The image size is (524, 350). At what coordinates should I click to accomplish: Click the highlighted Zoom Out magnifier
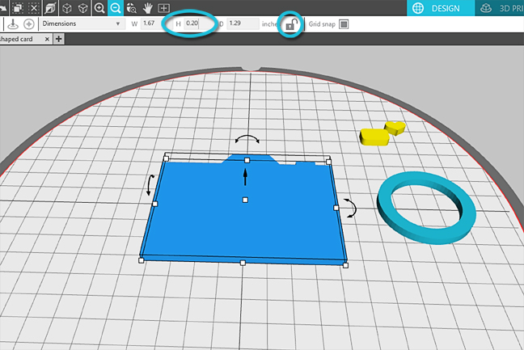(116, 8)
